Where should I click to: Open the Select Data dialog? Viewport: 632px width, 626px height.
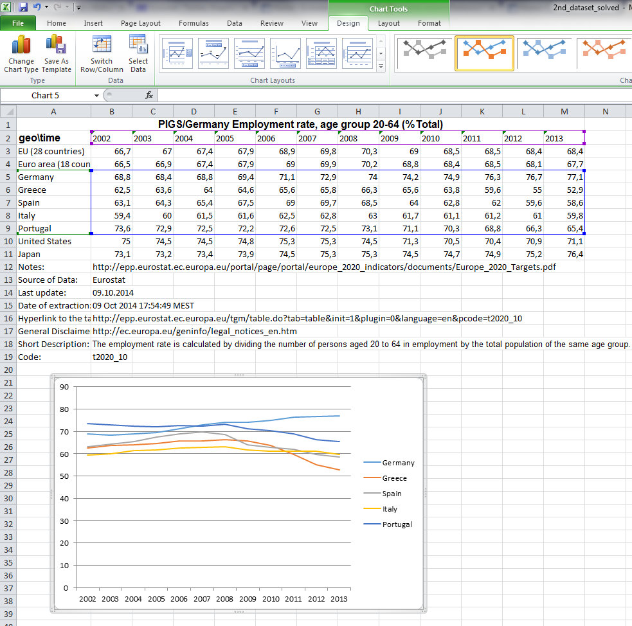(138, 54)
